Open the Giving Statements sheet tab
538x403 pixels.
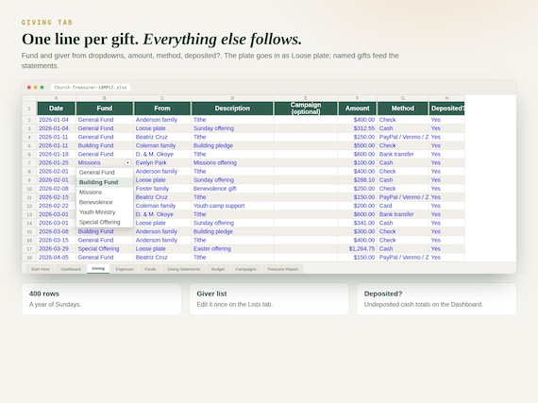point(183,269)
